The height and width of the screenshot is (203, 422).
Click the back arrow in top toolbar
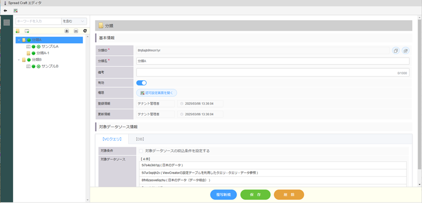pos(6,11)
